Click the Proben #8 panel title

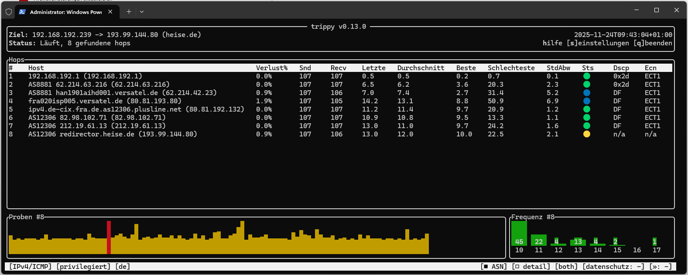click(x=26, y=217)
